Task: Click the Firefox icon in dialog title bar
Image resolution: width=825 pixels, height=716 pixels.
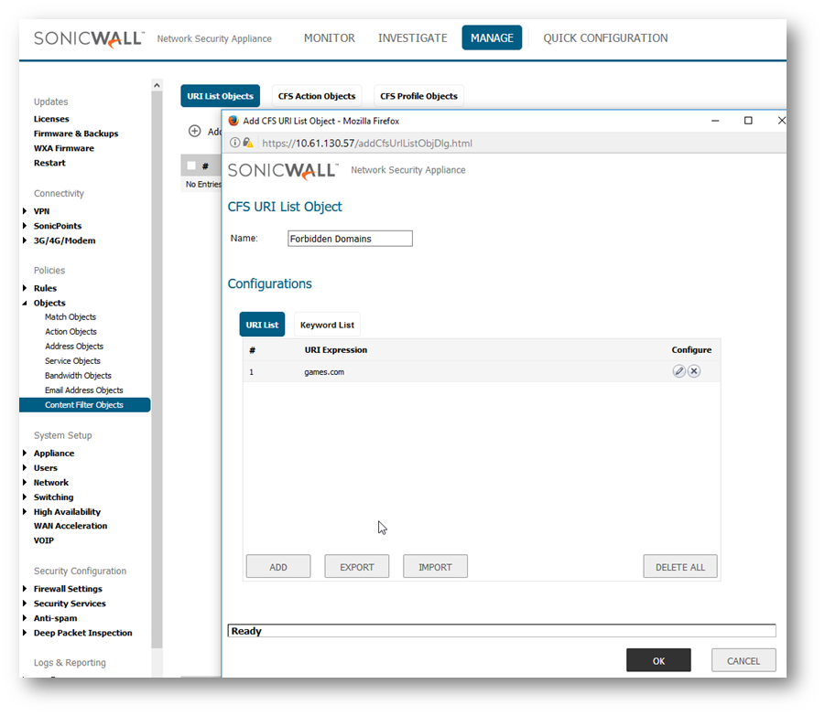Action: (233, 121)
